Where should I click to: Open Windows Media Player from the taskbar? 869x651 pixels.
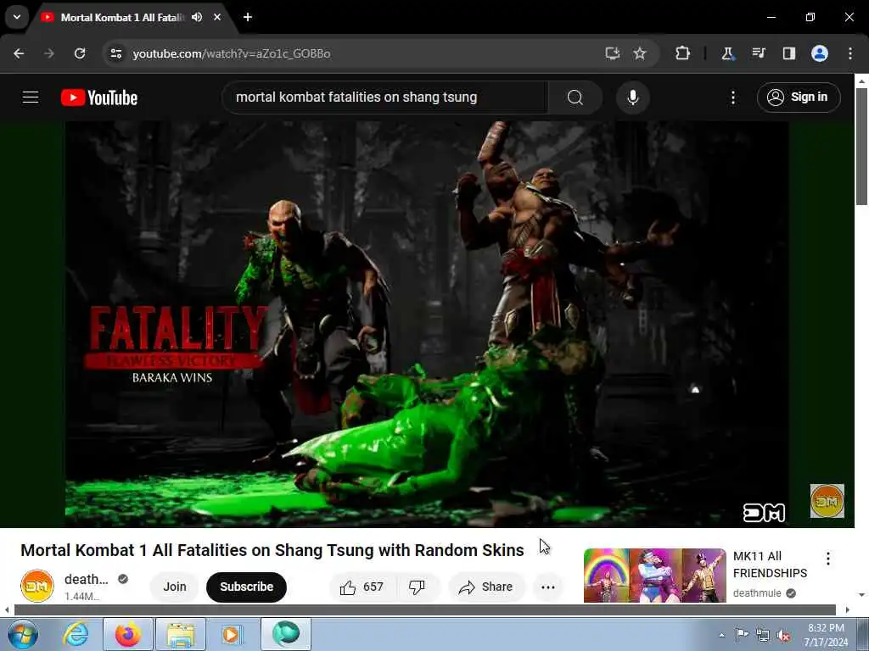pos(232,634)
